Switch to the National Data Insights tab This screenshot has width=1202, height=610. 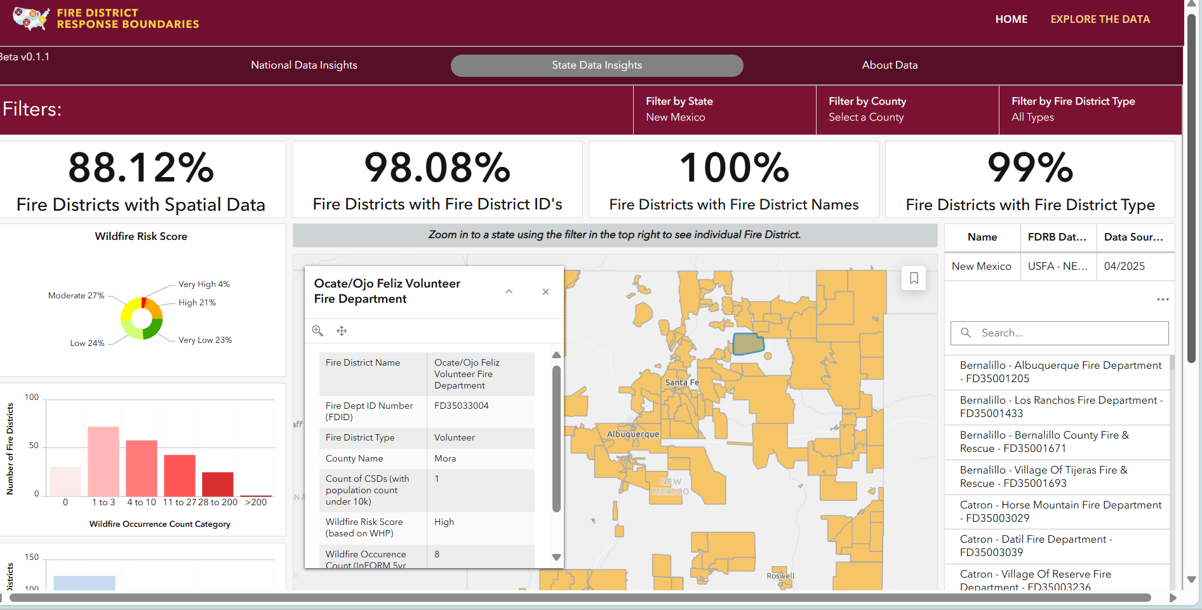point(304,65)
